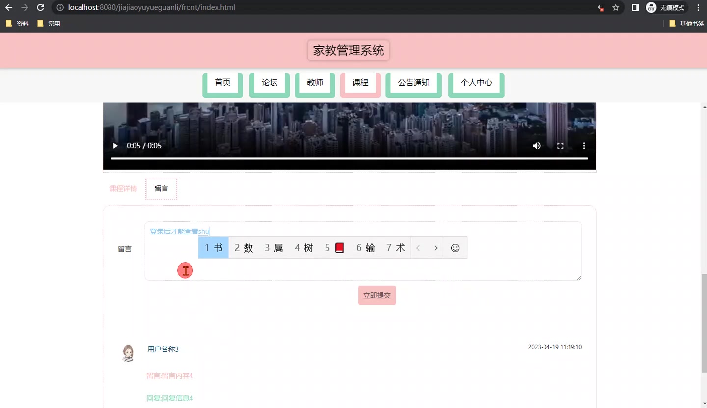Go to next IME candidate page

[x=435, y=248]
